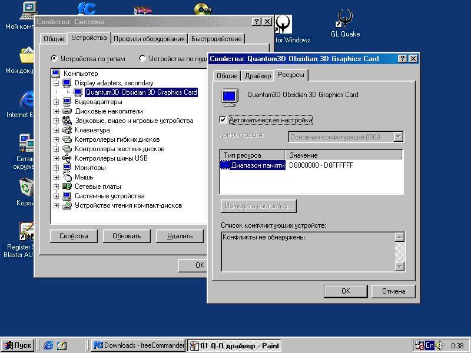The width and height of the screenshot is (471, 353).
Task: Click the memory range resource icon
Action: 225,165
